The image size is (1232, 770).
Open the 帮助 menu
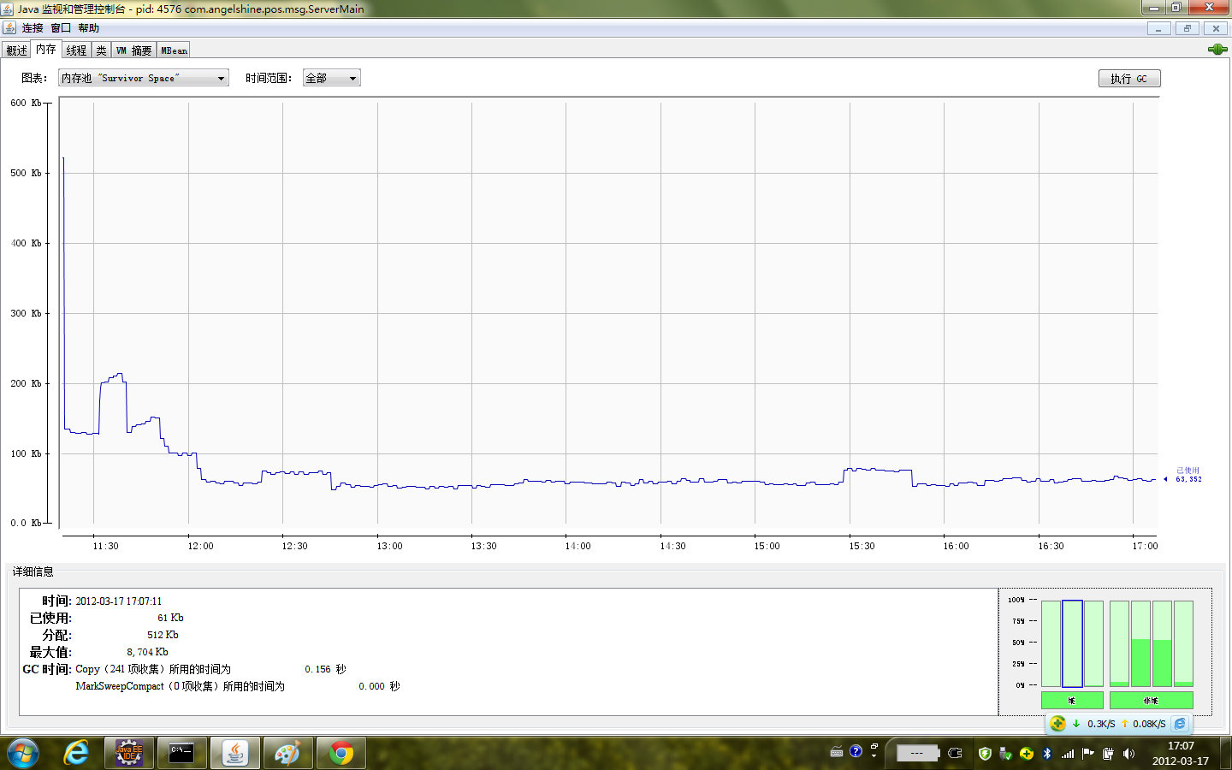[88, 28]
